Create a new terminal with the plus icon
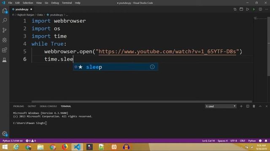 point(241,106)
